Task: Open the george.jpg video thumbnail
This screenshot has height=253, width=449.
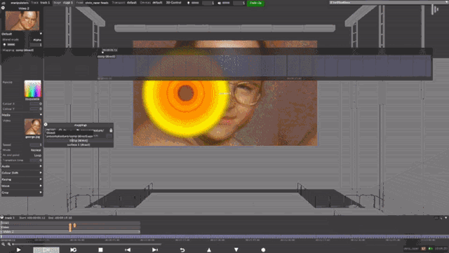Action: click(x=33, y=127)
